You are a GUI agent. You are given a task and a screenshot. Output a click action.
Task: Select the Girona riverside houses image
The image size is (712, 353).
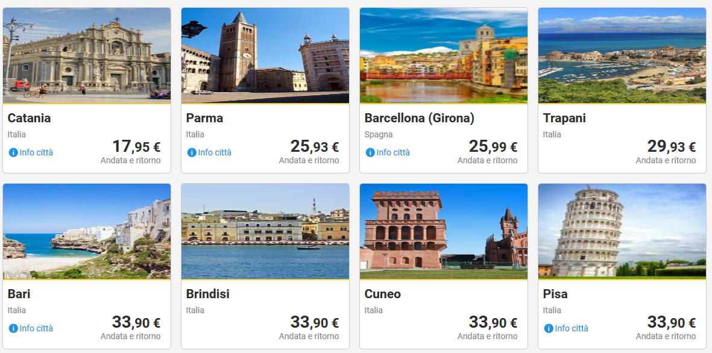click(444, 55)
